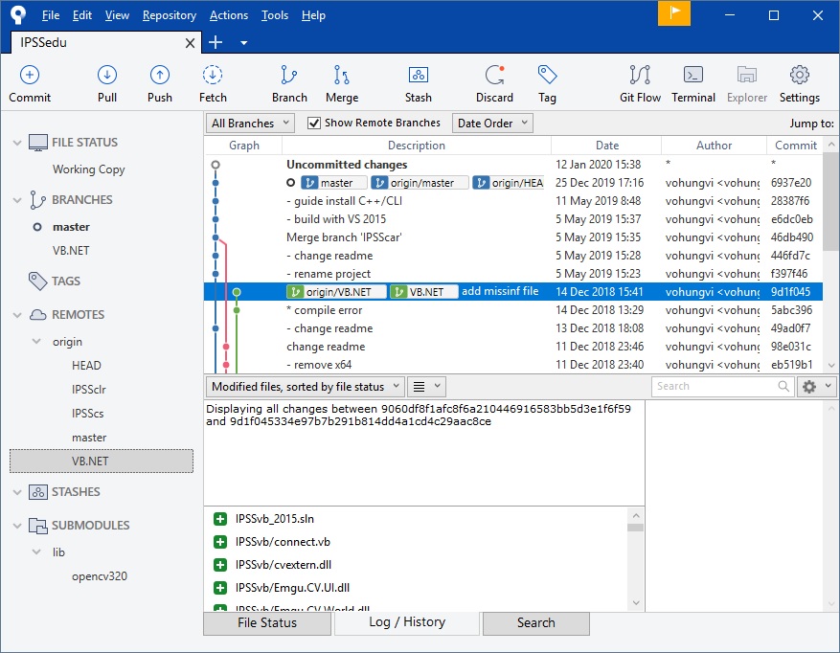The width and height of the screenshot is (840, 653).
Task: Click the search magnifier icon
Action: tap(783, 386)
